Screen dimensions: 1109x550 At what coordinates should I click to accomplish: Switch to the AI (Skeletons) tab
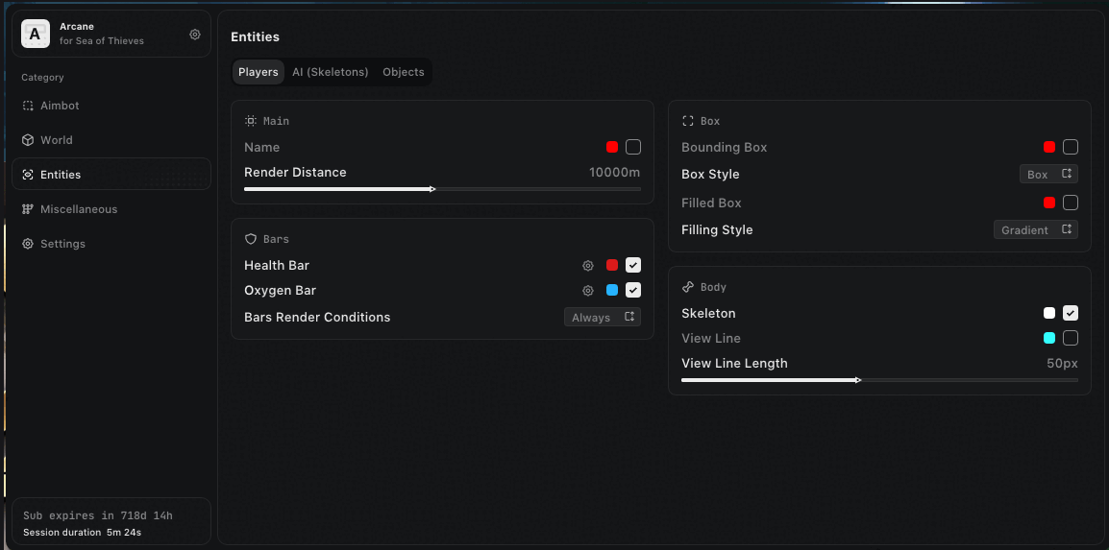point(331,72)
